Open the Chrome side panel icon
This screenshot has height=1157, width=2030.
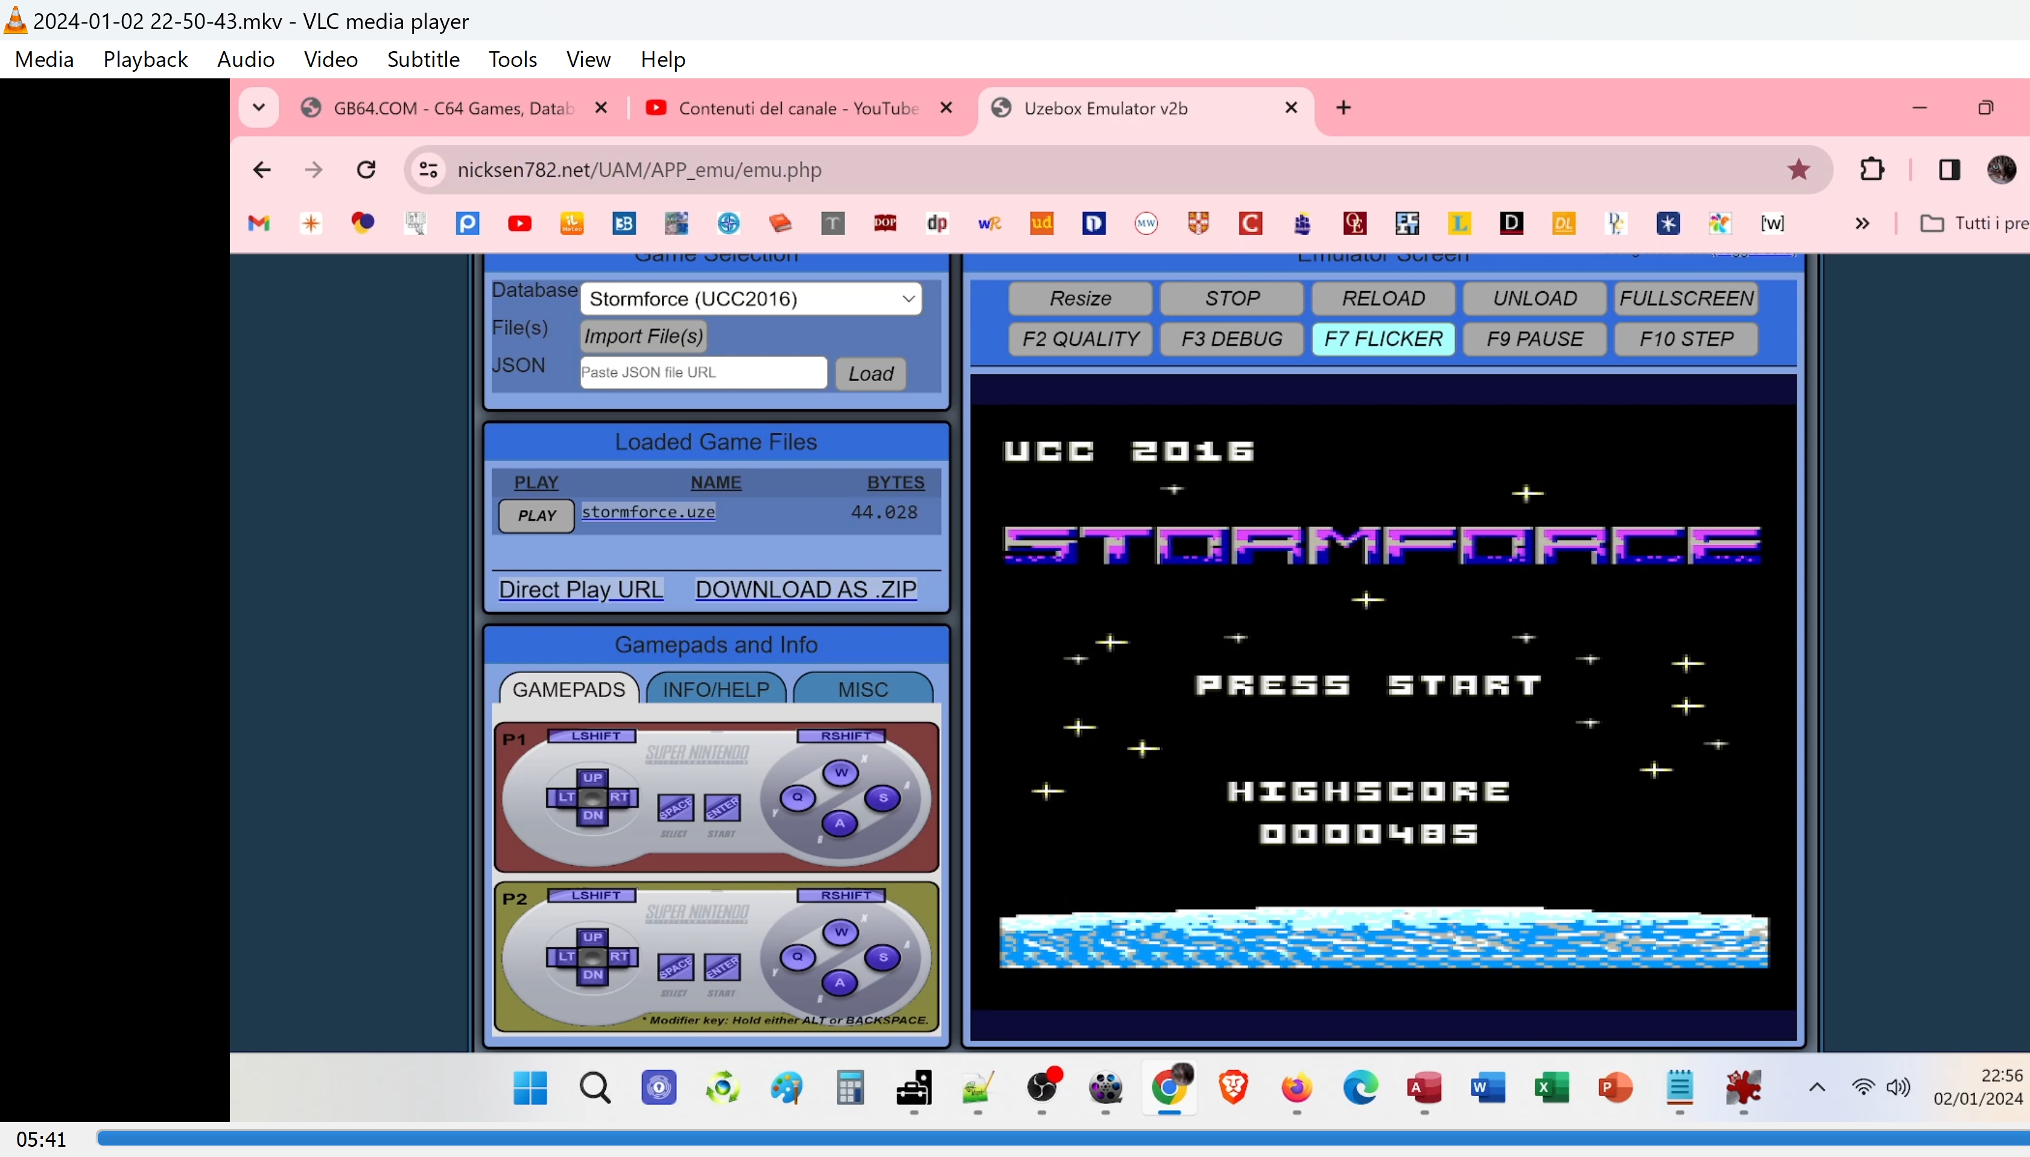pyautogui.click(x=1949, y=169)
